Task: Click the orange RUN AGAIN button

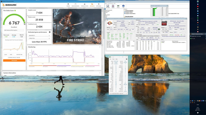Action: click(14, 61)
